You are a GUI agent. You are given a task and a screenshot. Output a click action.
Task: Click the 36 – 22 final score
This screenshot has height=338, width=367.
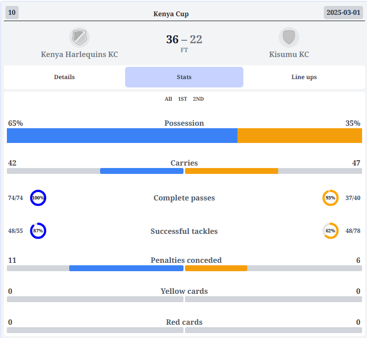click(184, 39)
